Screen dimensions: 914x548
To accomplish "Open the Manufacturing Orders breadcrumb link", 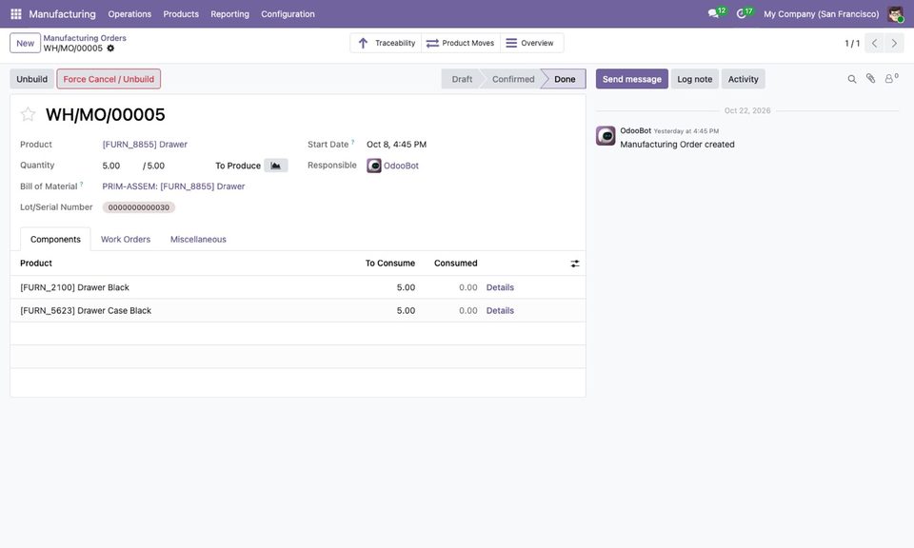I will coord(85,38).
